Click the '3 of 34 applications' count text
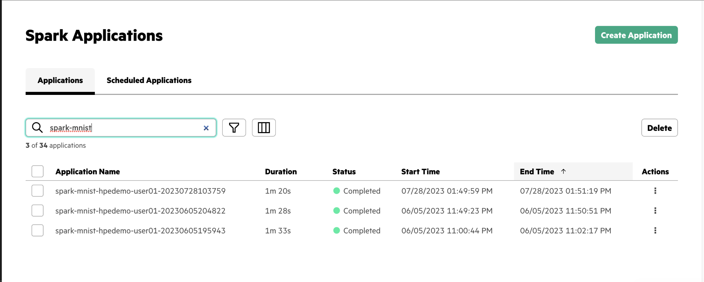Screen dimensions: 704x282 (55, 145)
